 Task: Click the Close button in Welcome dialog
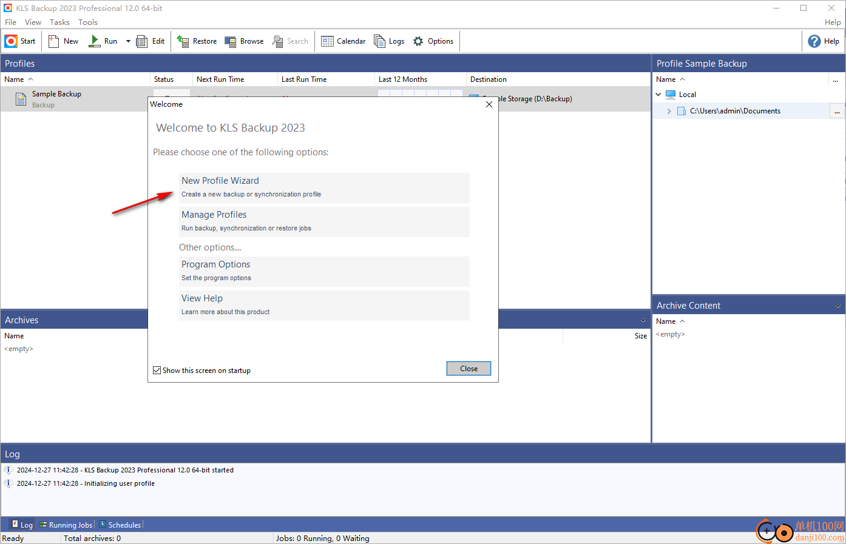click(x=469, y=369)
